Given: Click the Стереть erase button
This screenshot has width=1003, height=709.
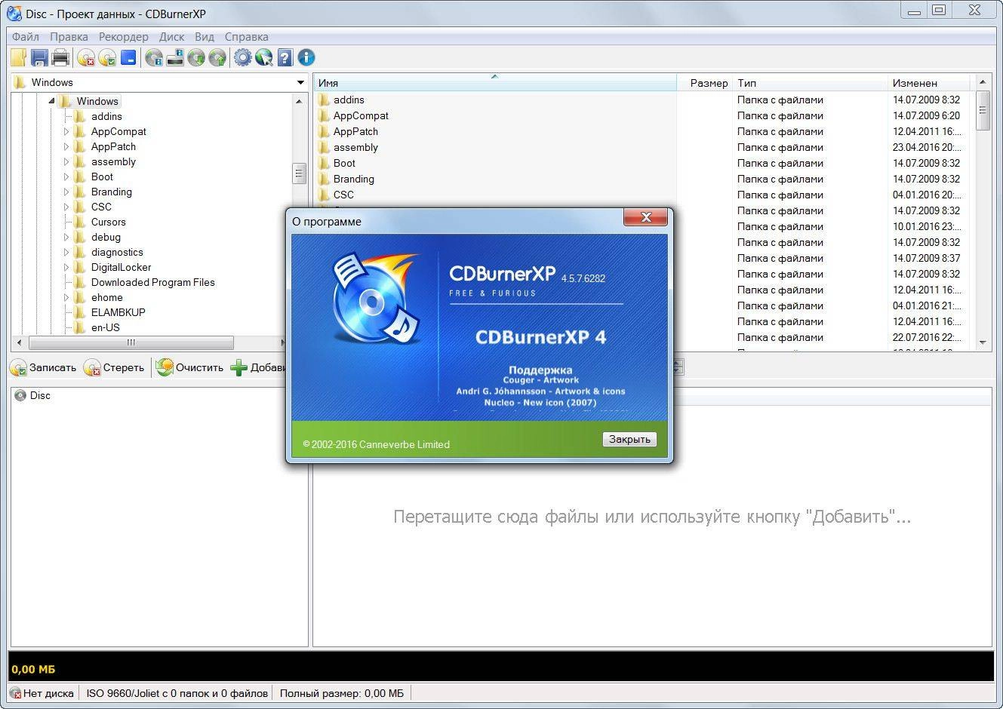Looking at the screenshot, I should click(x=114, y=367).
